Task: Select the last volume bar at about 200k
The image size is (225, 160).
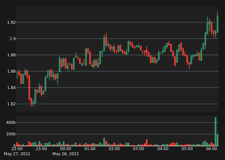Action: [x=218, y=140]
